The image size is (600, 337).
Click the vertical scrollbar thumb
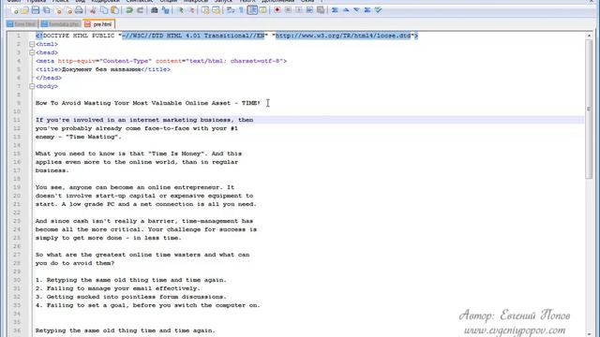pyautogui.click(x=589, y=109)
